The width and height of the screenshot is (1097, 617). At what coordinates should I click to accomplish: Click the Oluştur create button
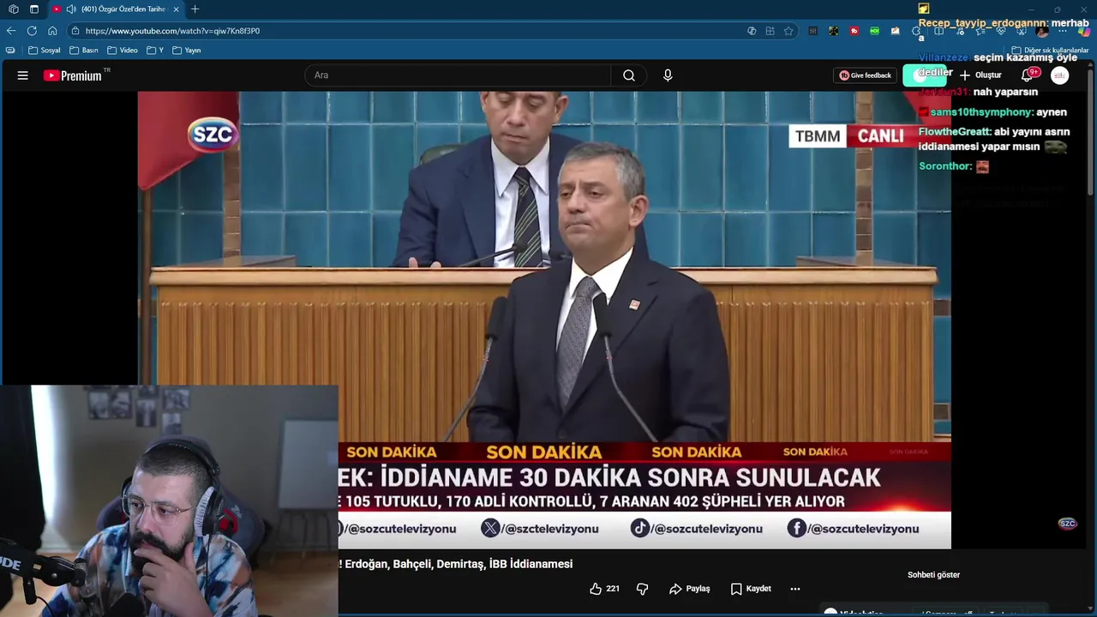[980, 75]
